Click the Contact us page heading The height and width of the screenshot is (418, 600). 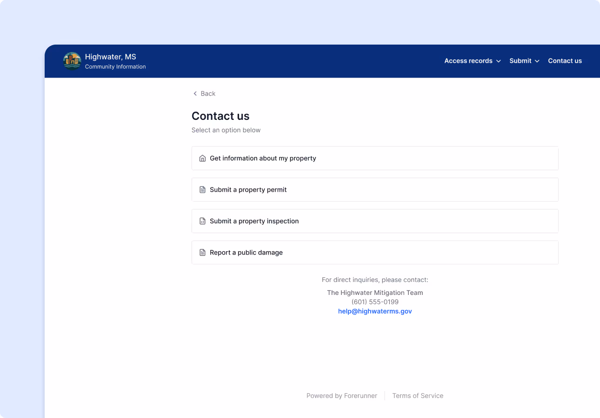220,116
